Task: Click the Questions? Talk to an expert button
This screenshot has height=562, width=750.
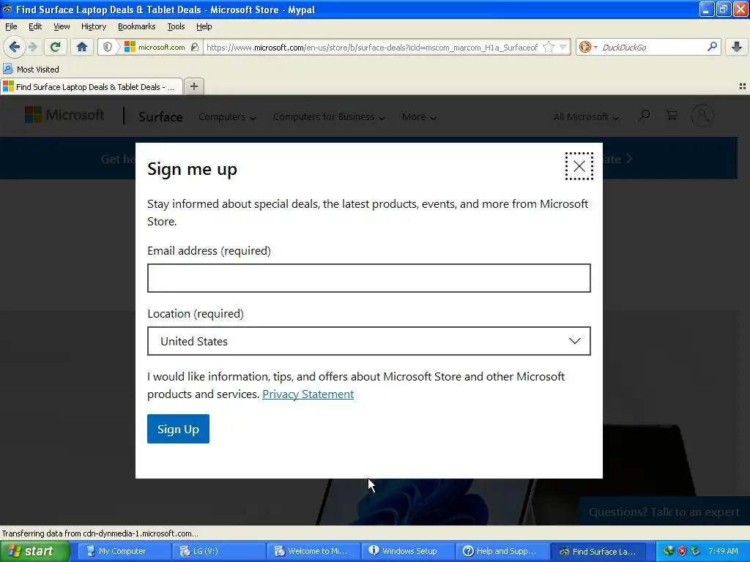Action: pos(664,512)
